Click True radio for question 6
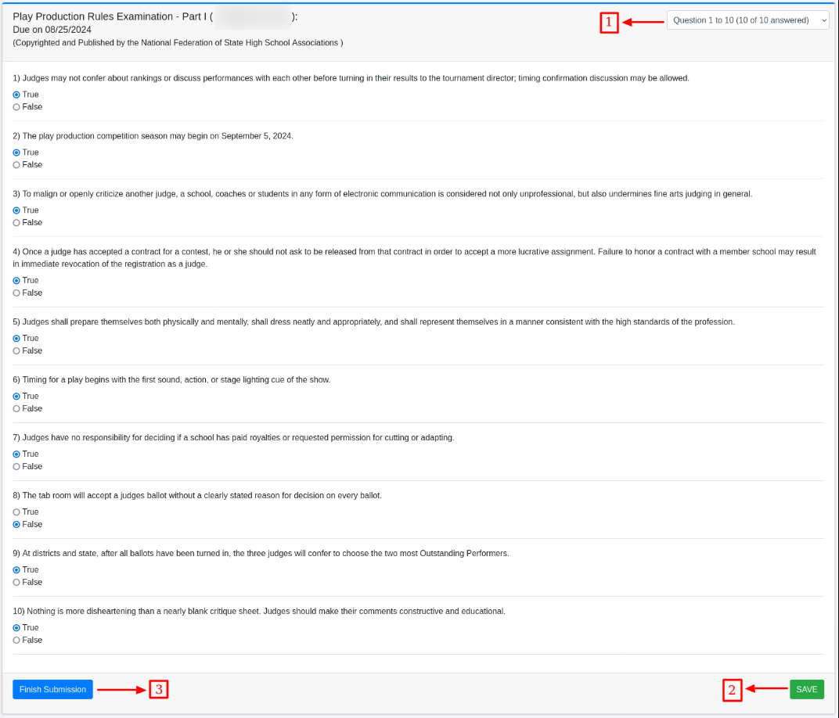 coord(16,397)
